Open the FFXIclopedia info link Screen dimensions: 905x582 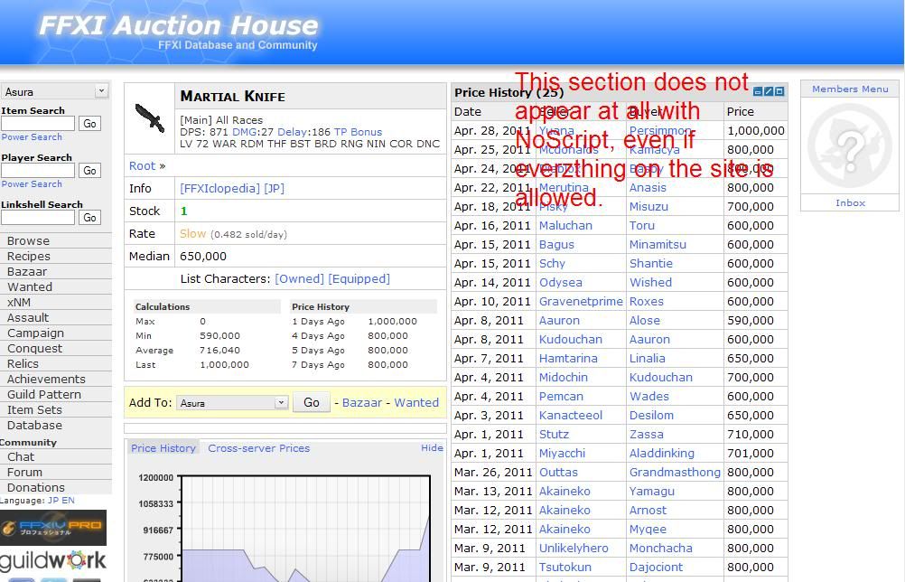click(219, 188)
